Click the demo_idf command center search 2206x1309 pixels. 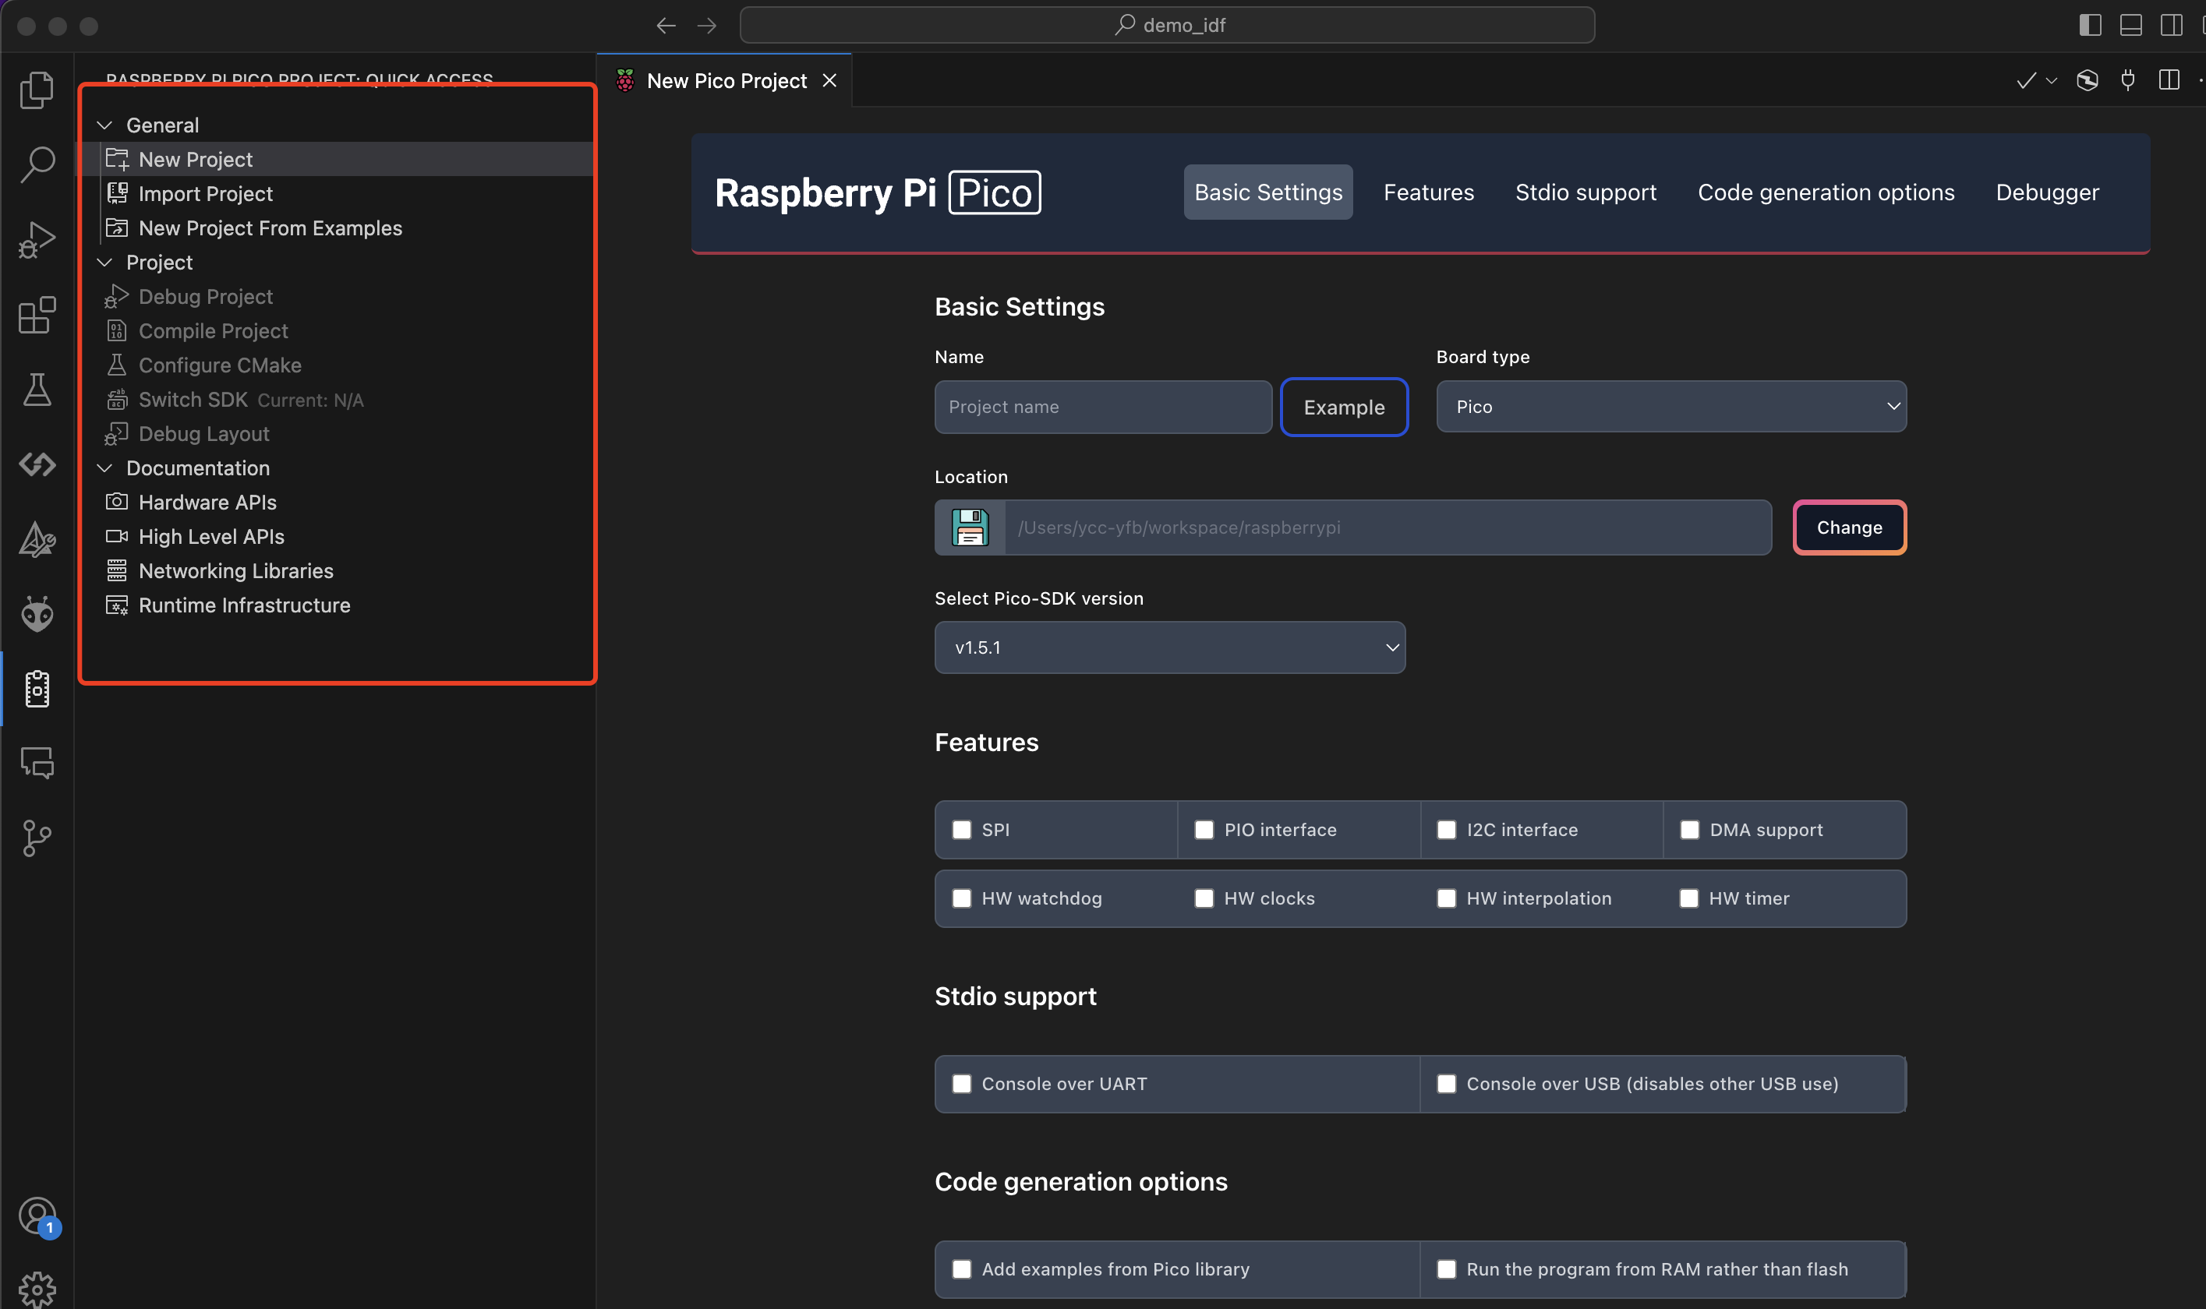pyautogui.click(x=1167, y=25)
